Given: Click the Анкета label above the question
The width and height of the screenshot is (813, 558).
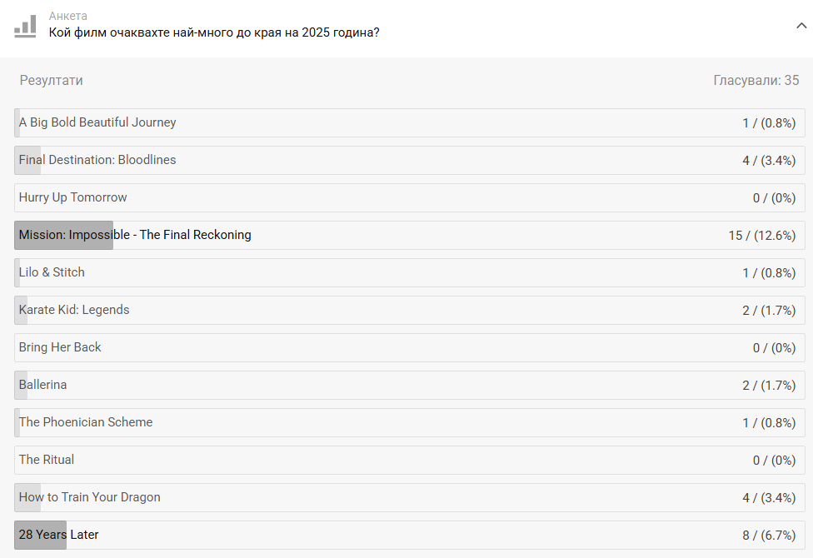Looking at the screenshot, I should (x=68, y=16).
